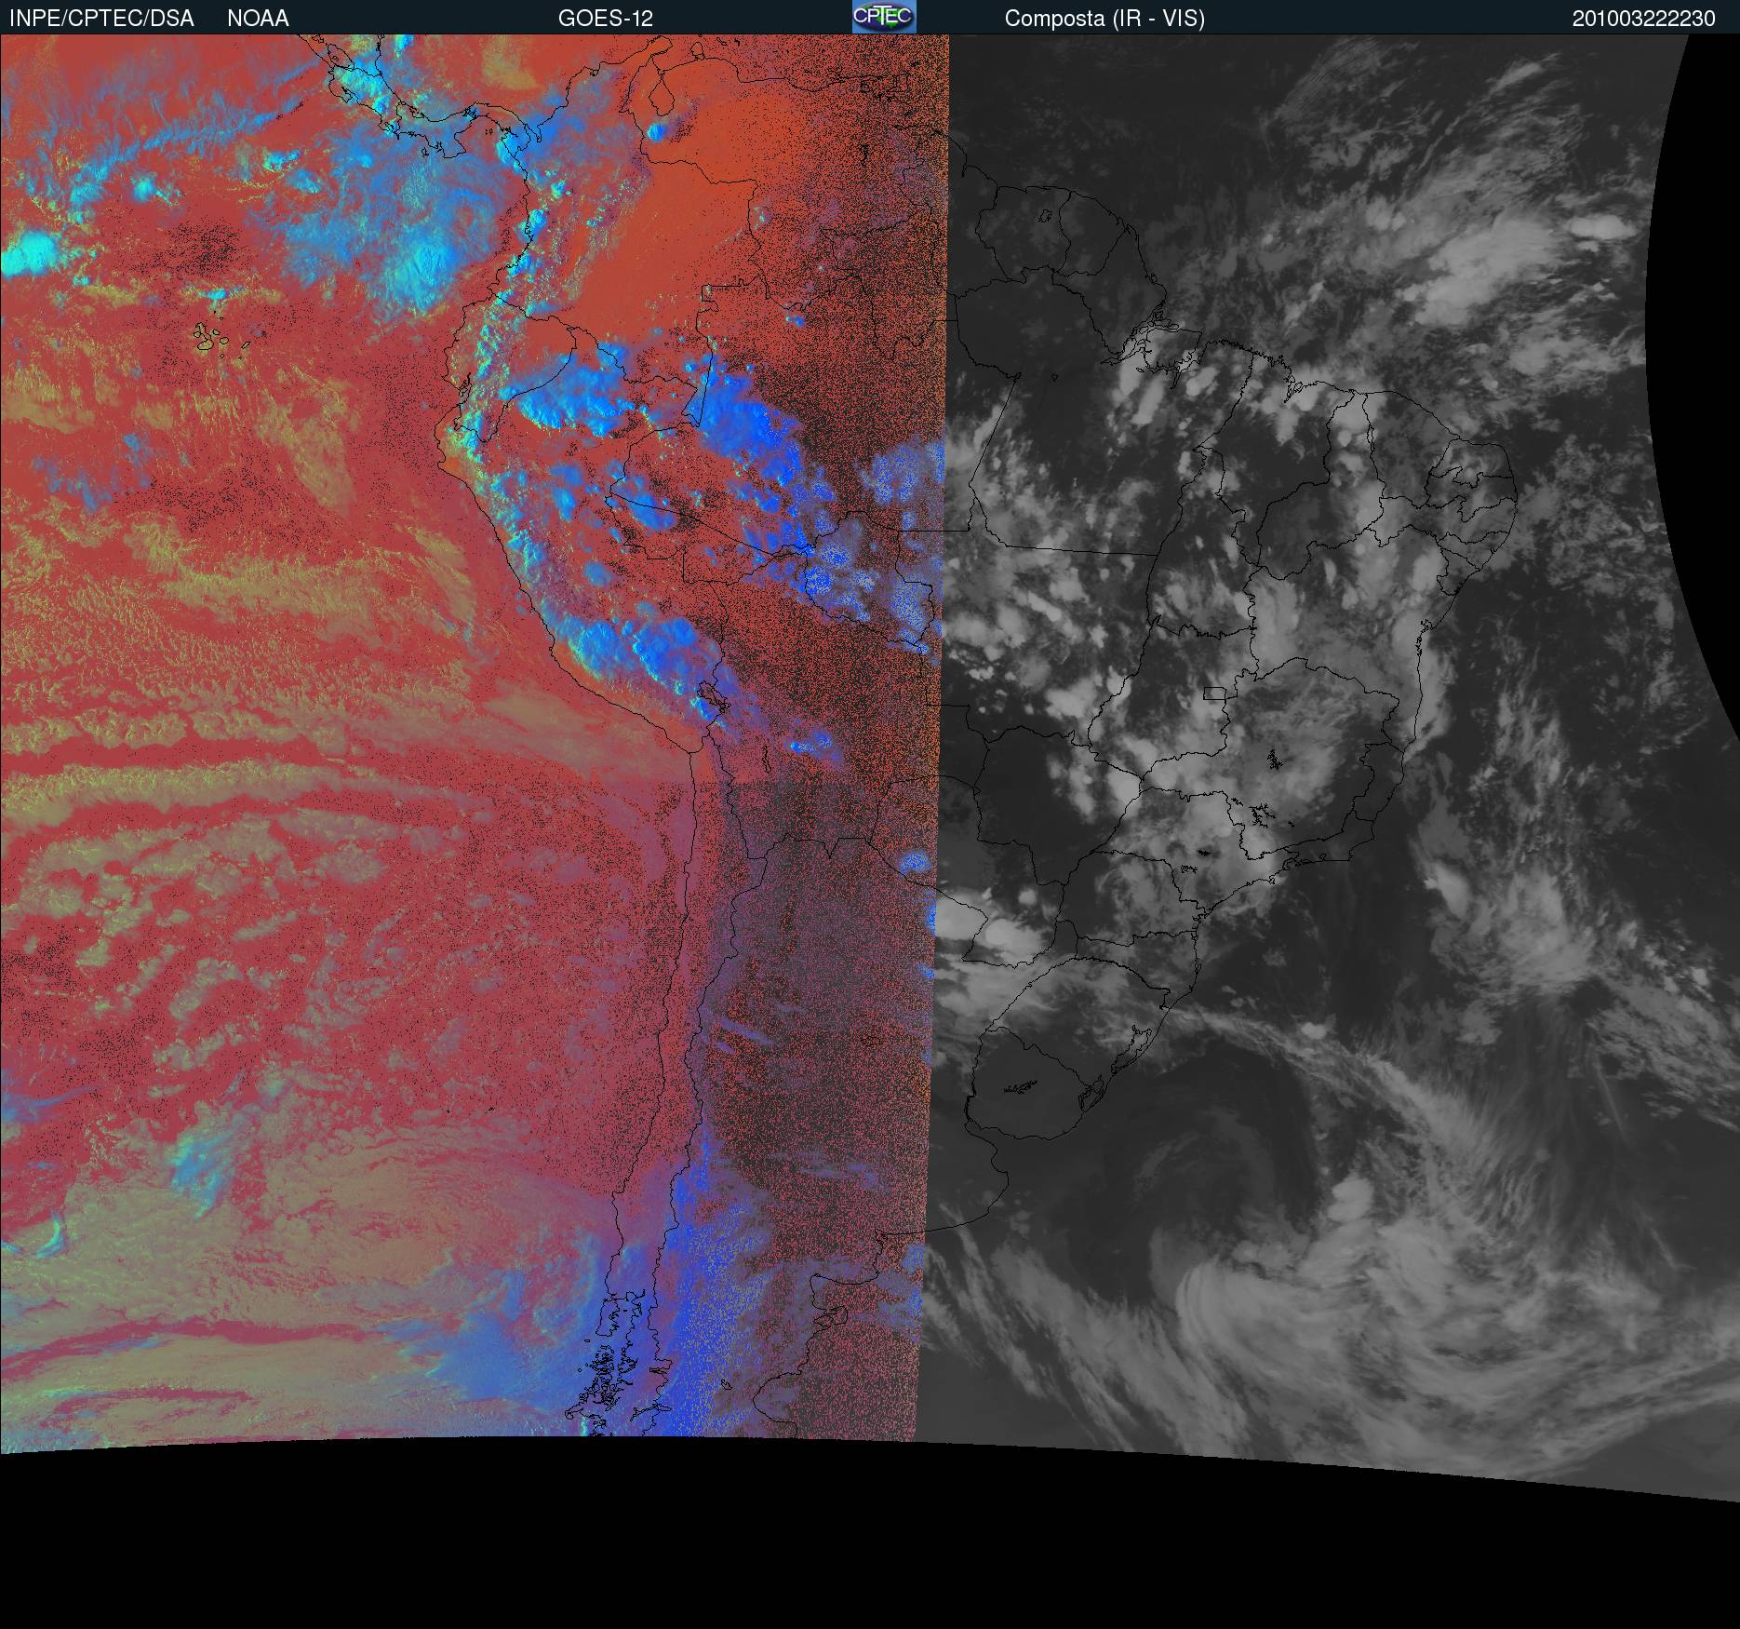1740x1629 pixels.
Task: Click the INPE/CPTEC/DSA header text
Action: tap(101, 19)
